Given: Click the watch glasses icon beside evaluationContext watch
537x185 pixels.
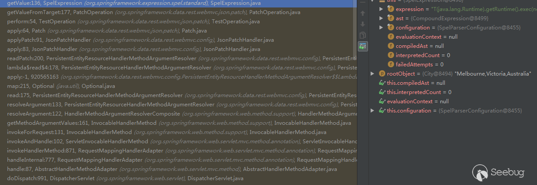Looking at the screenshot, I should tap(382, 102).
